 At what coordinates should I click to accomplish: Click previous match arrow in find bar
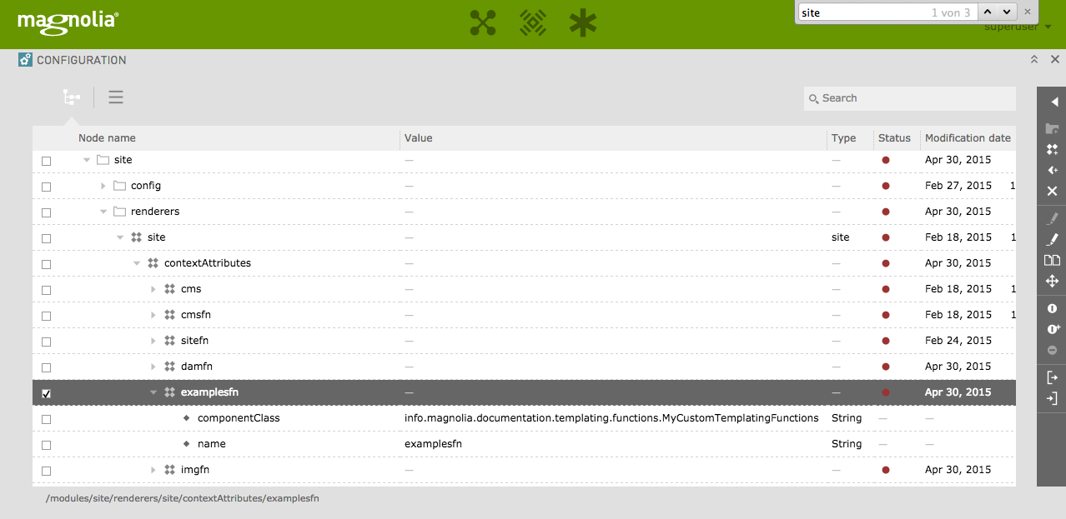988,12
